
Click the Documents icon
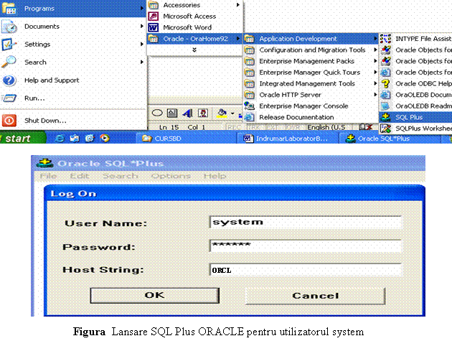[9, 27]
